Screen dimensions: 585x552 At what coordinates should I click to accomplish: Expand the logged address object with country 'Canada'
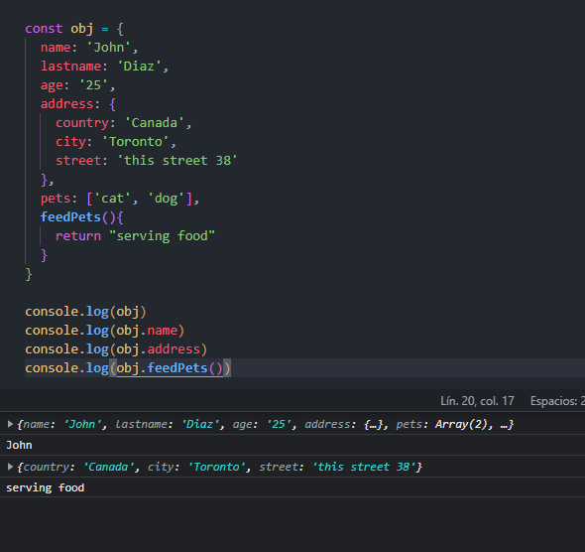10,467
